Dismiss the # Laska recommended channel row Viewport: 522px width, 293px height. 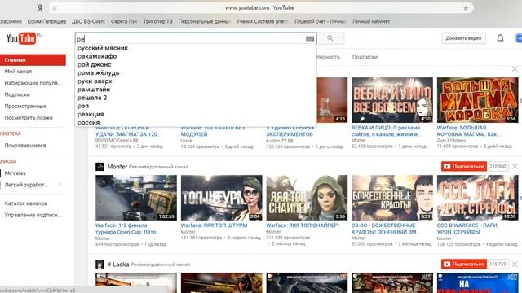tap(515, 264)
